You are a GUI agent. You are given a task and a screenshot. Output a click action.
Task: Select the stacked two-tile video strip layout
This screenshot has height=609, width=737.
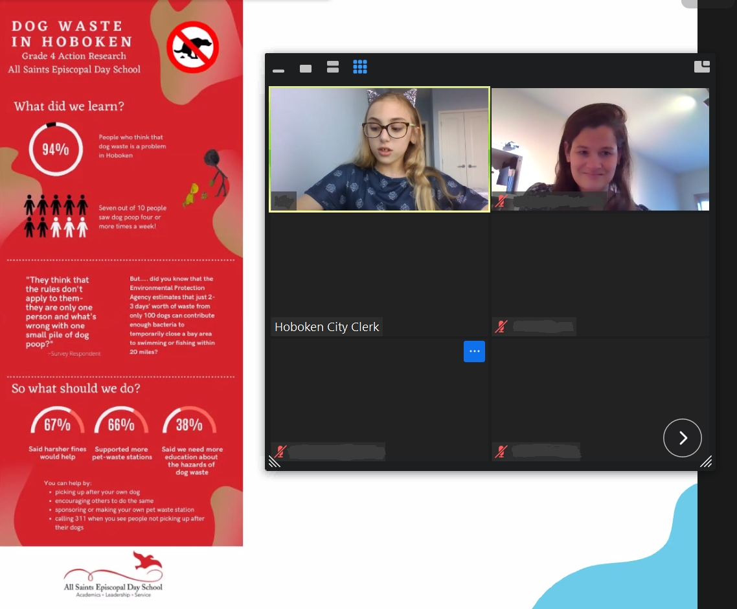[x=333, y=67]
